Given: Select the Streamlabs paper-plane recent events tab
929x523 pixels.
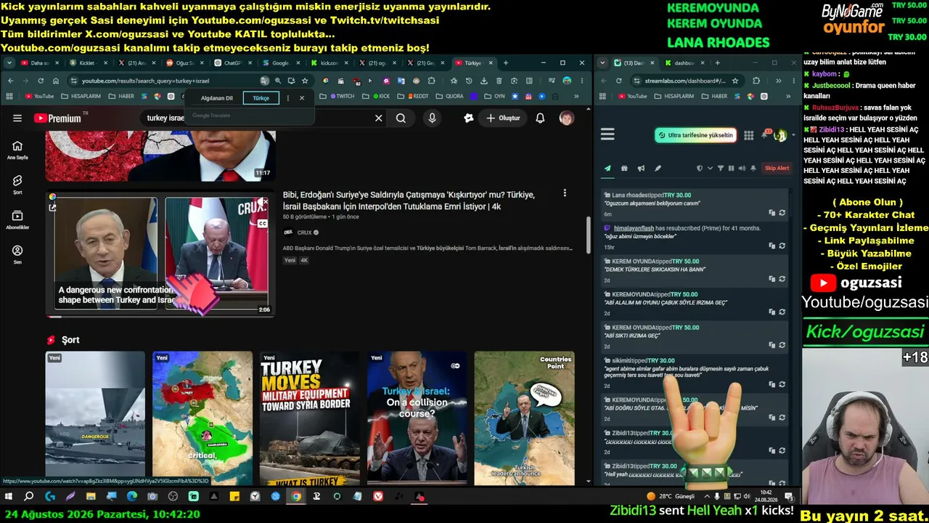Looking at the screenshot, I should (607, 169).
